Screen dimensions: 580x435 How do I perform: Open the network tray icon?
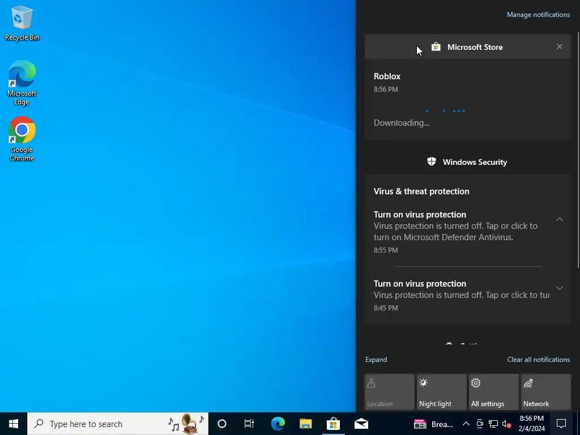click(x=493, y=424)
